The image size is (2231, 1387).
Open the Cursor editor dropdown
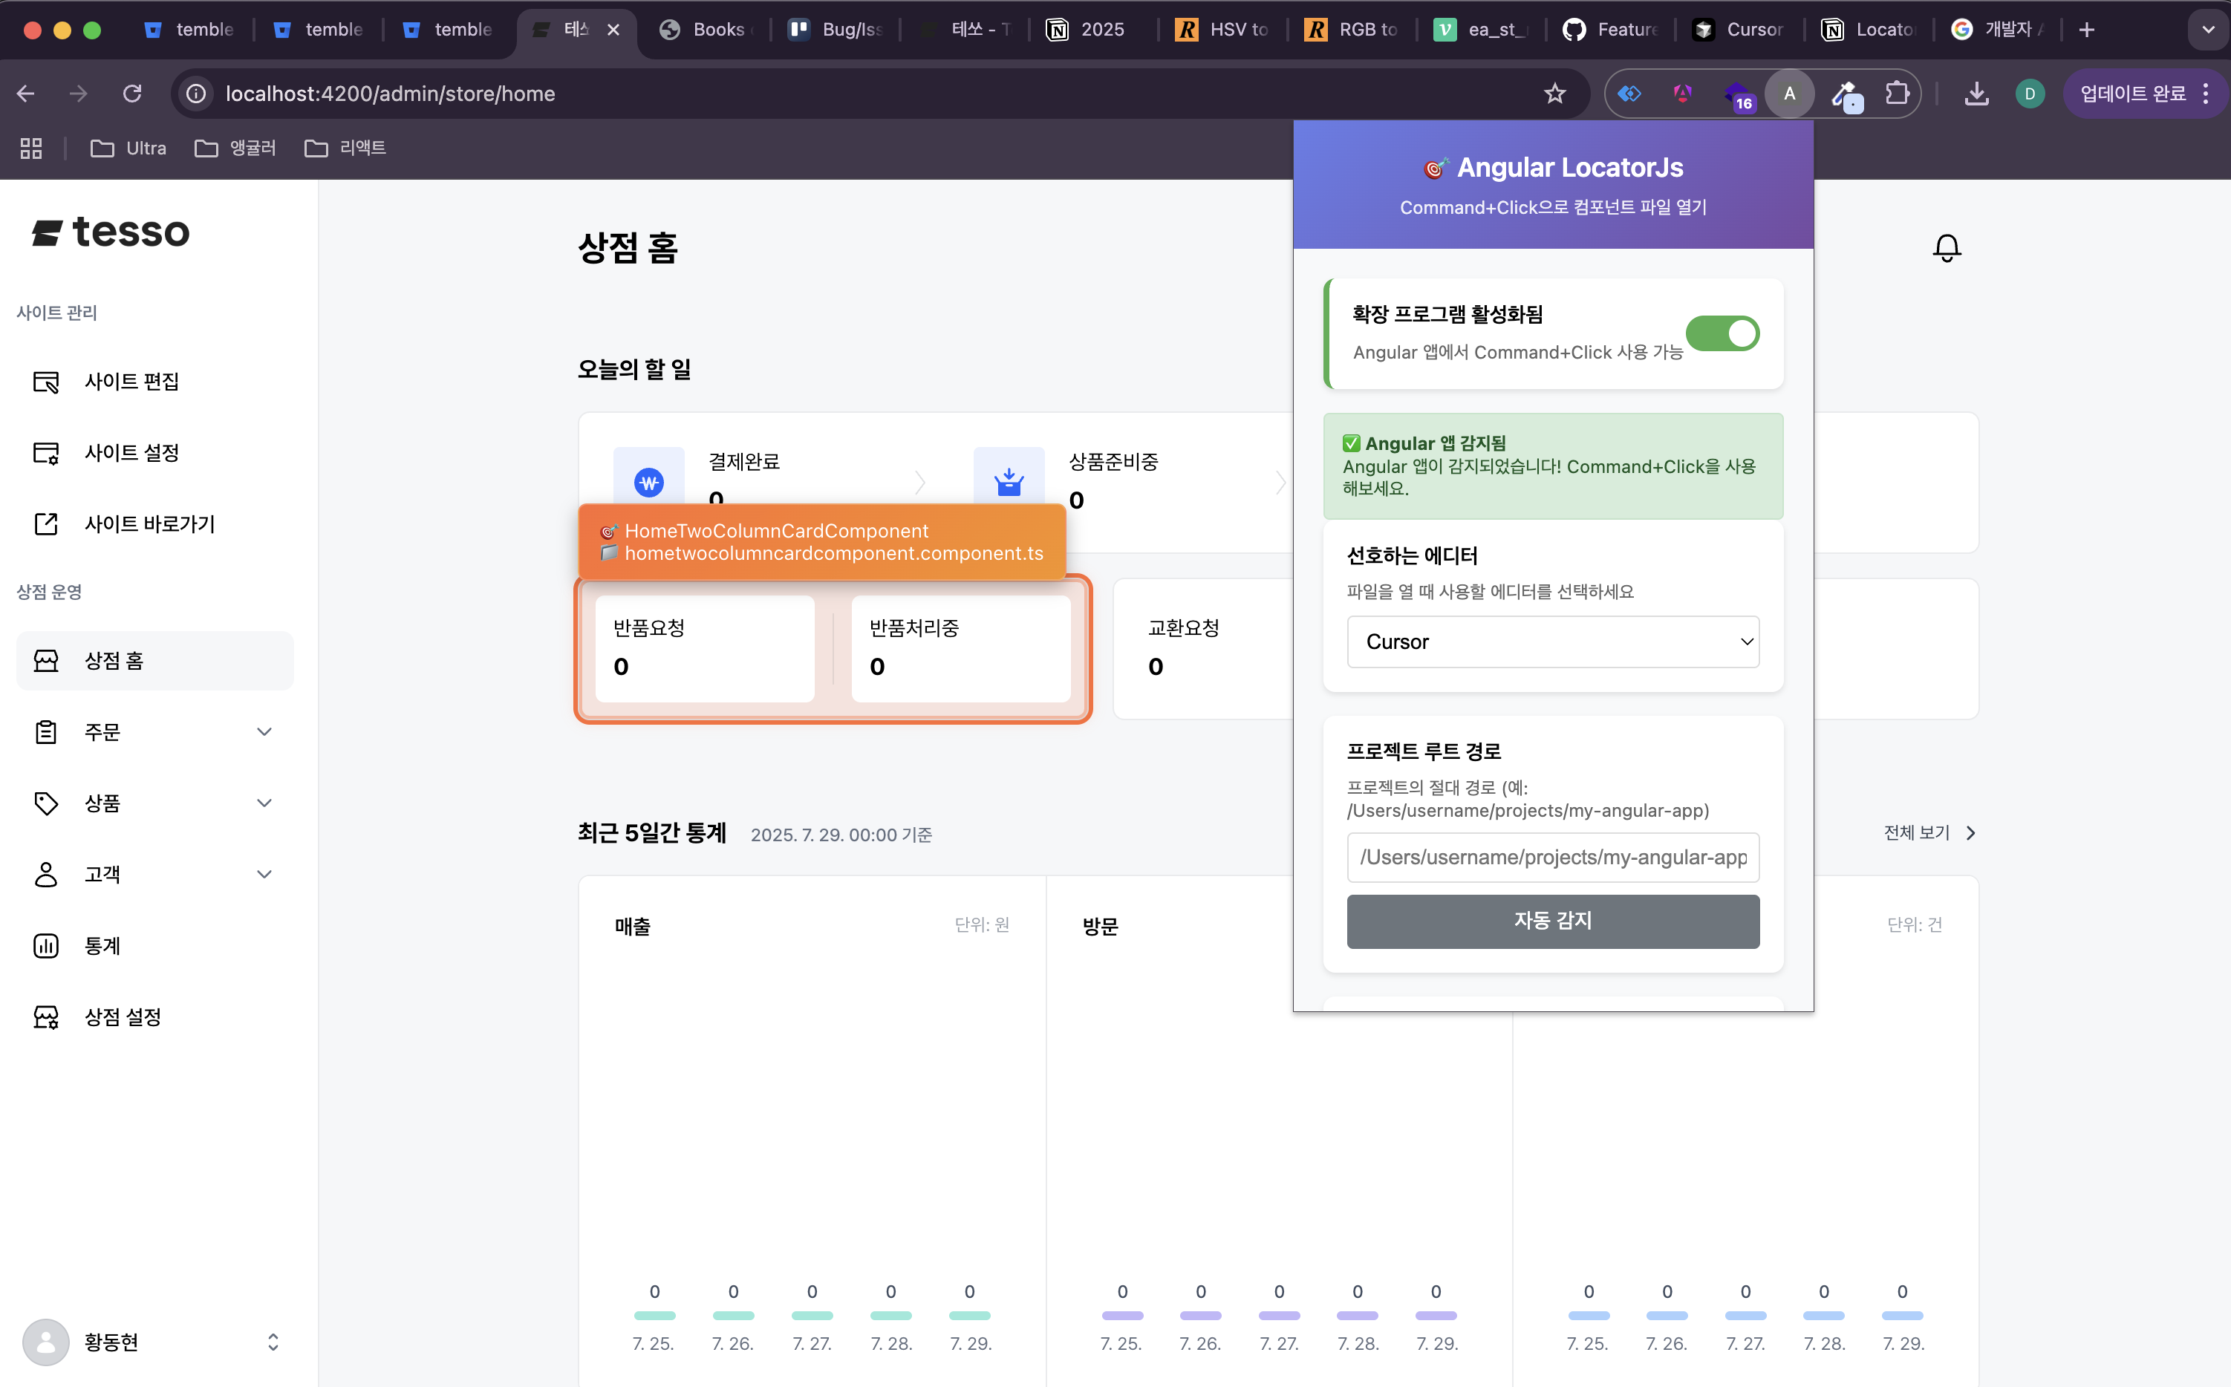(x=1552, y=642)
